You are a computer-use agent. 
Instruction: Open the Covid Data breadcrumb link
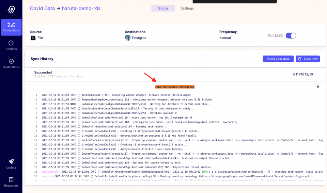point(42,8)
